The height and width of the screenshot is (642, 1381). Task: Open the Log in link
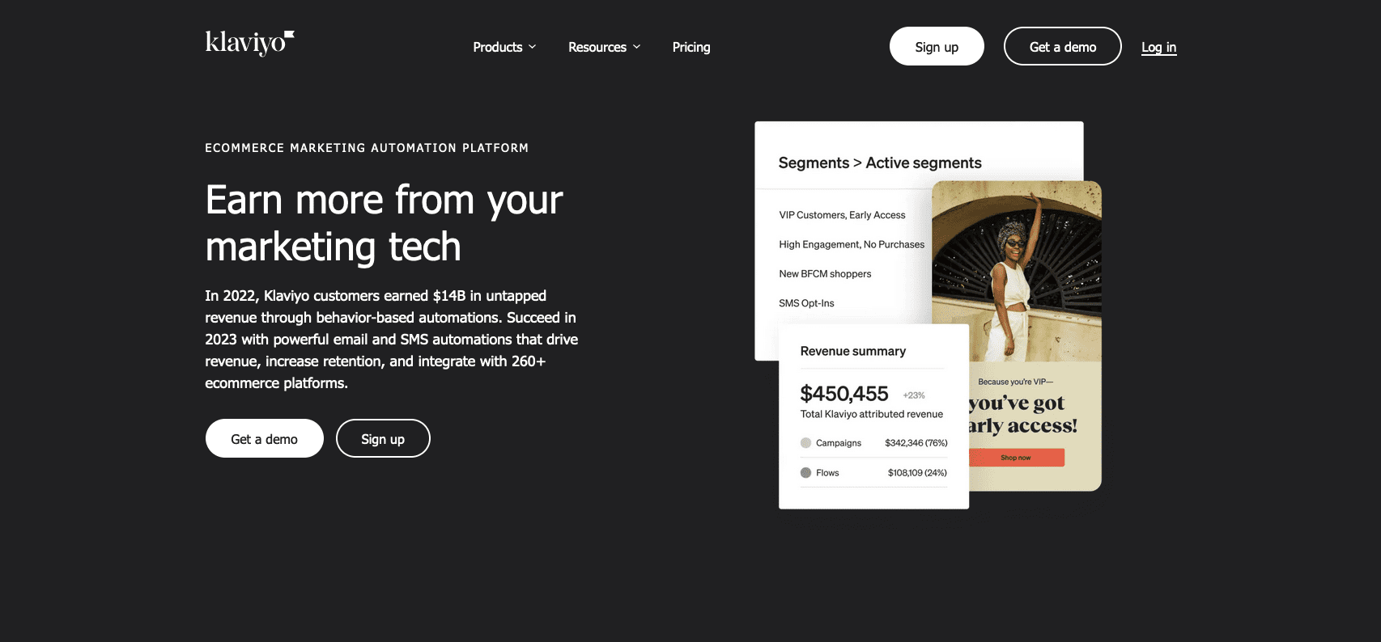tap(1159, 47)
